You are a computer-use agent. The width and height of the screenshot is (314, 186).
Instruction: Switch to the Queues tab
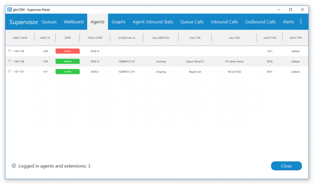pyautogui.click(x=49, y=22)
